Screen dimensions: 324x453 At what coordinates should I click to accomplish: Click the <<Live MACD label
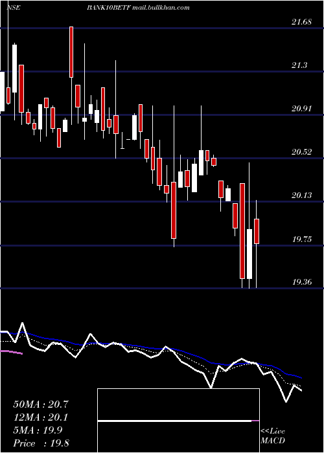(273, 436)
